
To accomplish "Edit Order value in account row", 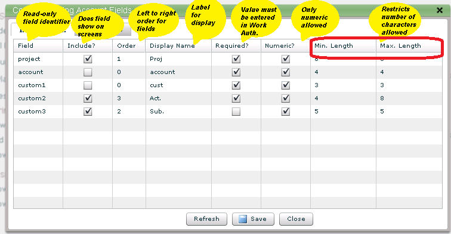I will pyautogui.click(x=129, y=72).
